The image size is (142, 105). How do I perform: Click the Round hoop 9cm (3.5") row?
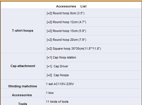[x=94, y=13]
